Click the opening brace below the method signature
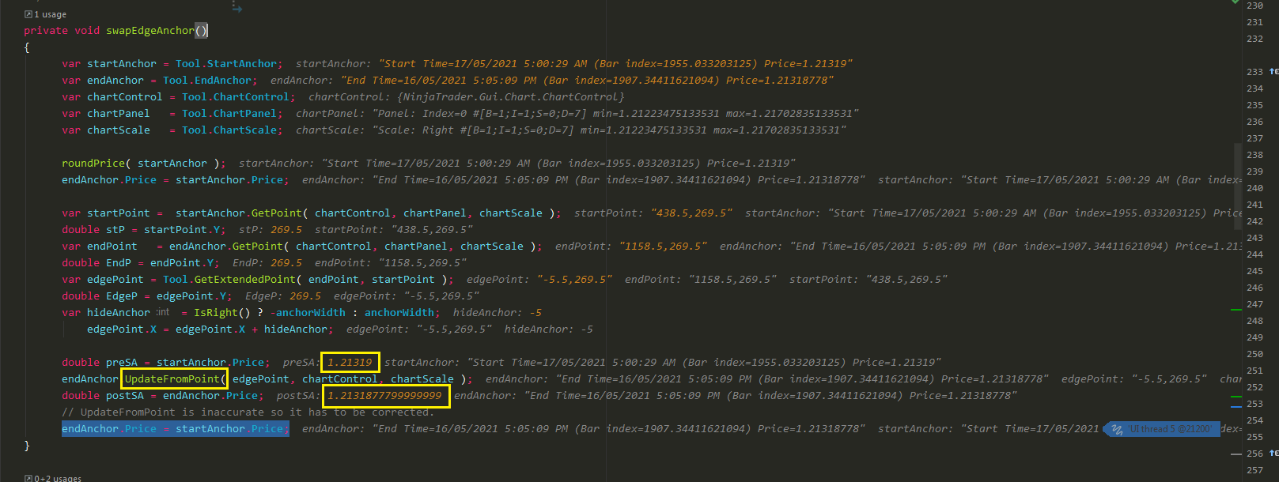 tap(27, 47)
